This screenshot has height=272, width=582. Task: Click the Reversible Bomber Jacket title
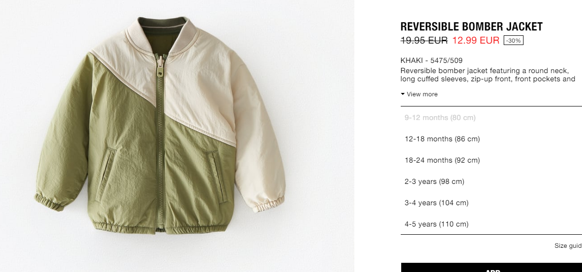pyautogui.click(x=471, y=27)
